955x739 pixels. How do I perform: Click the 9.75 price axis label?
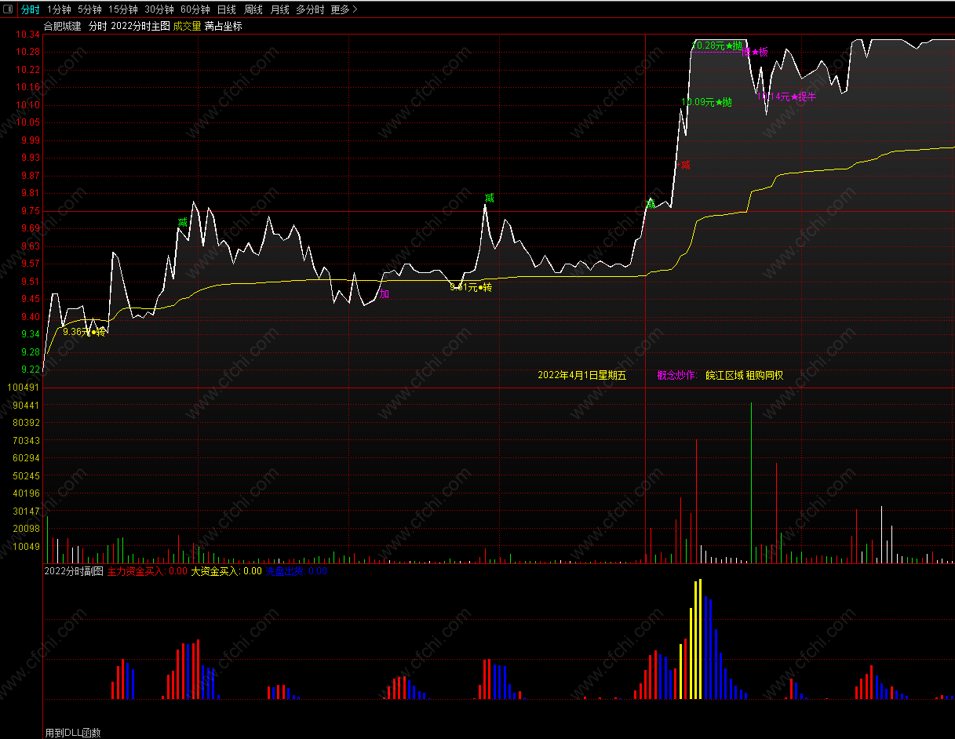(31, 211)
